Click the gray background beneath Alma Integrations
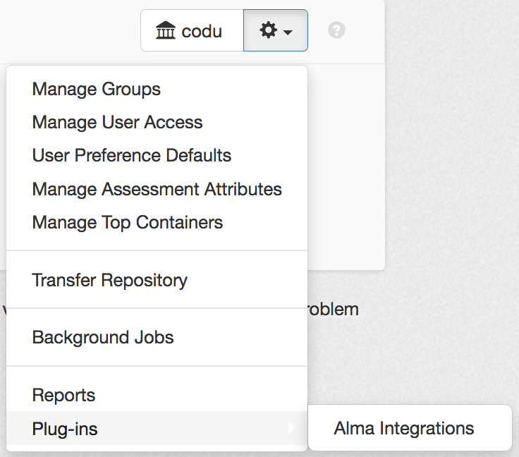Screen dimensions: 519x457 tap(423, 453)
